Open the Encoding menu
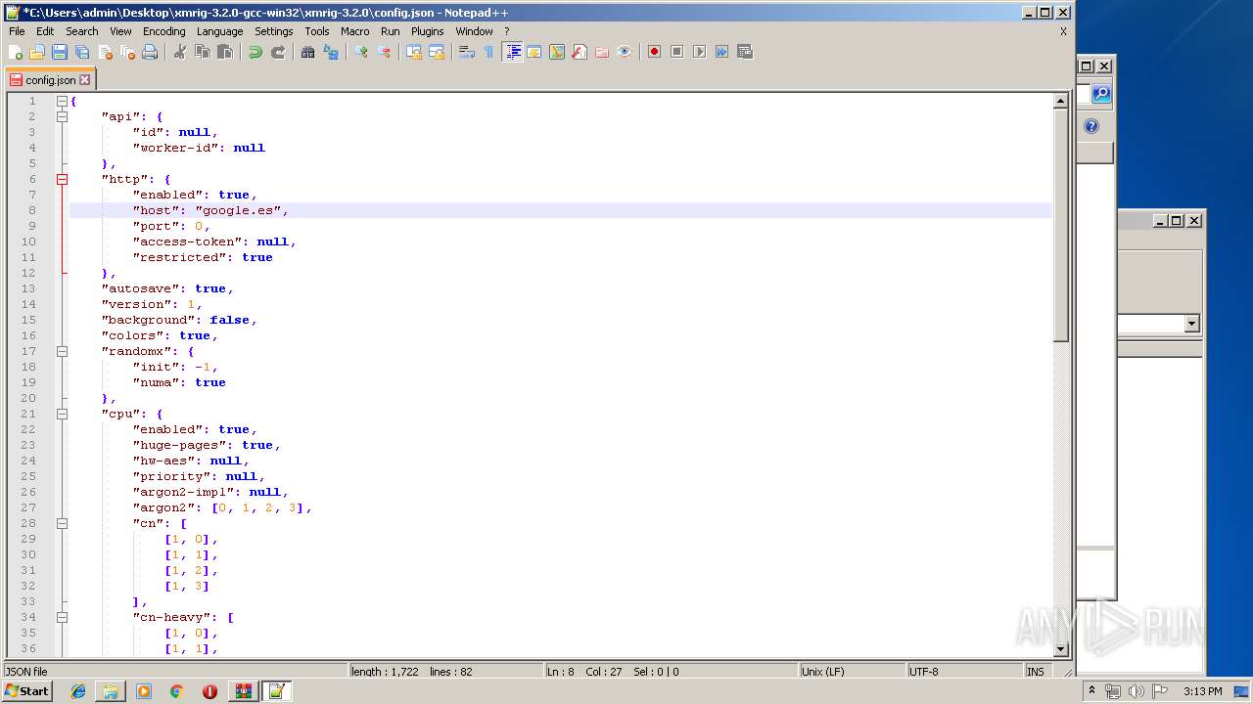Viewport: 1253px width, 704px height. (163, 31)
